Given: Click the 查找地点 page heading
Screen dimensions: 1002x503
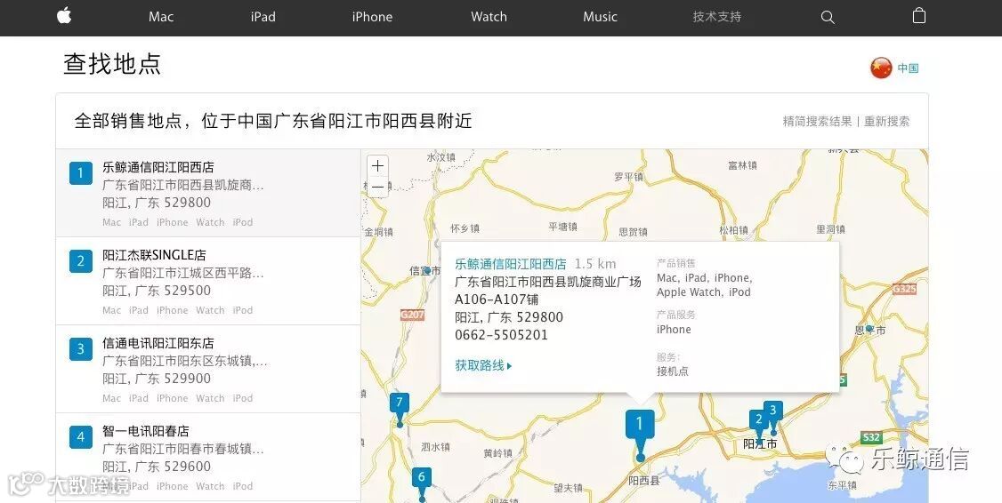Looking at the screenshot, I should (x=112, y=64).
